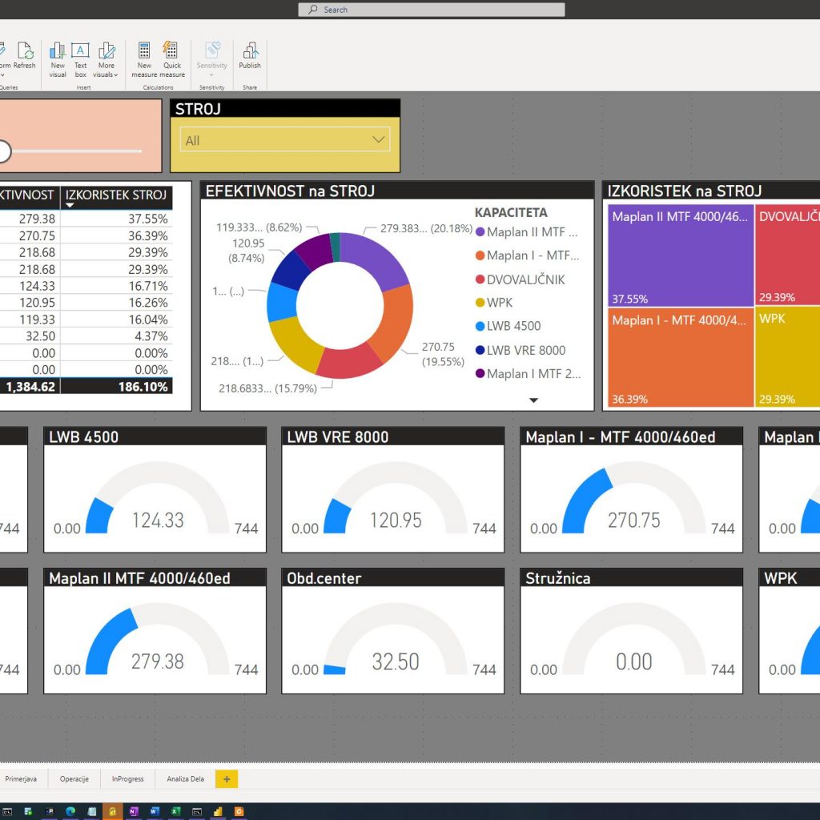820x820 pixels.
Task: Expand more KAPACITETA legend items
Action: coord(533,400)
